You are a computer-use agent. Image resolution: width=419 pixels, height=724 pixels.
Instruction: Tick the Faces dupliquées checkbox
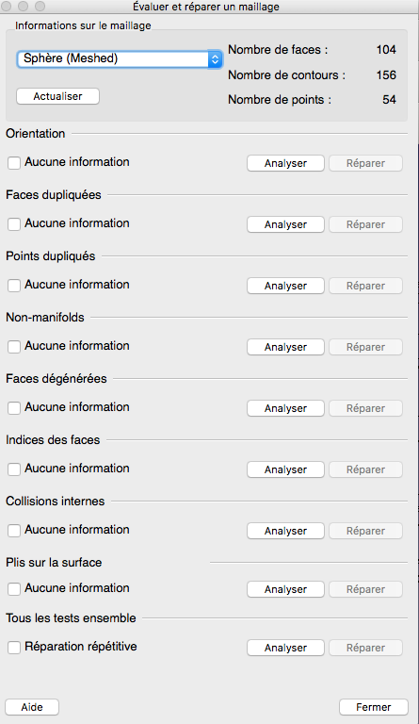[14, 224]
